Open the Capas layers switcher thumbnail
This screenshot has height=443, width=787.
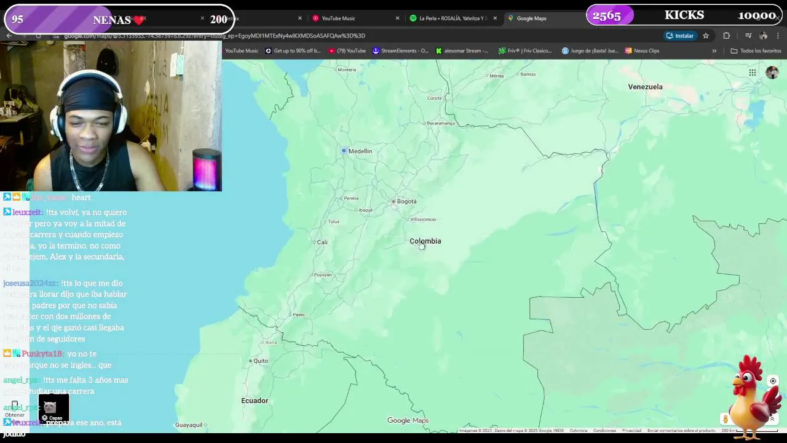[x=54, y=409]
